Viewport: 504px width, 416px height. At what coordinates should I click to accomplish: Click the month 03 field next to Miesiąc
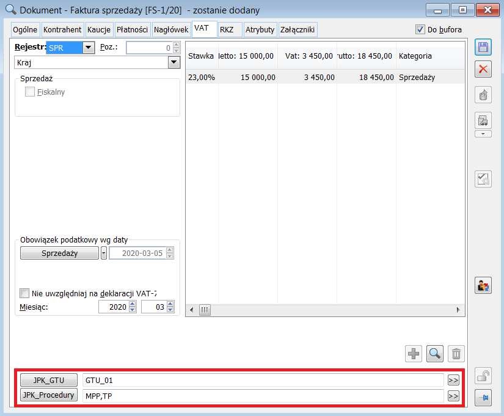(154, 307)
